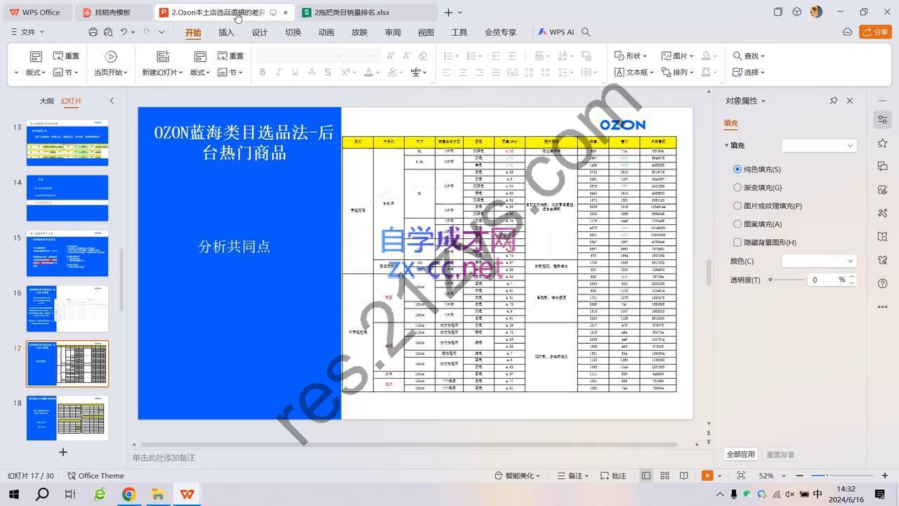The height and width of the screenshot is (506, 899).
Task: Open the 选择 select dropdown
Action: pyautogui.click(x=749, y=72)
